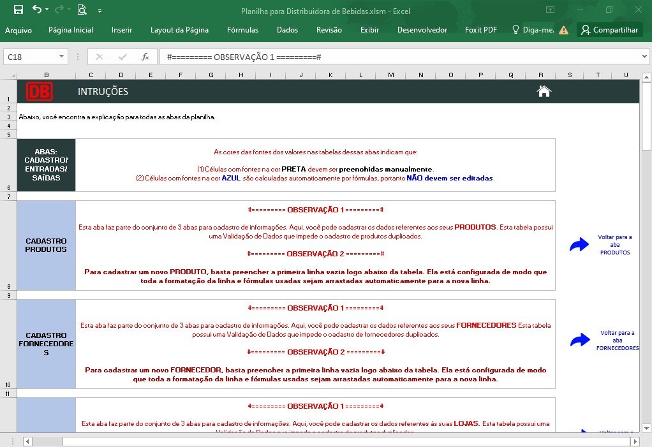Click the vertical scrollbar up arrow
Screen dimensions: 652x447
(646, 77)
